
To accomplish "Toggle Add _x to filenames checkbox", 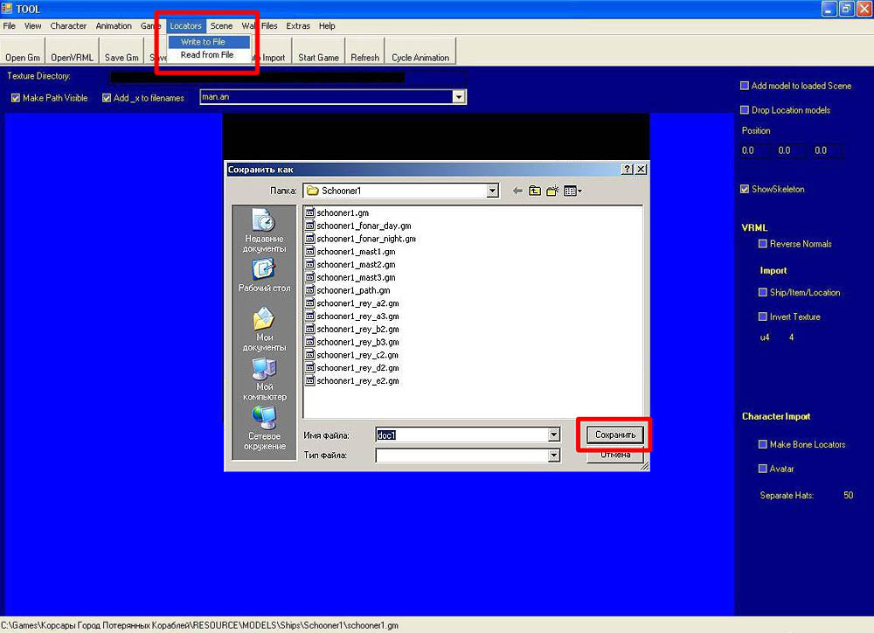I will coord(107,98).
